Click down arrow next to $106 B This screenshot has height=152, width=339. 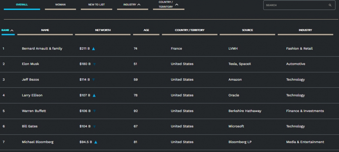pyautogui.click(x=94, y=111)
